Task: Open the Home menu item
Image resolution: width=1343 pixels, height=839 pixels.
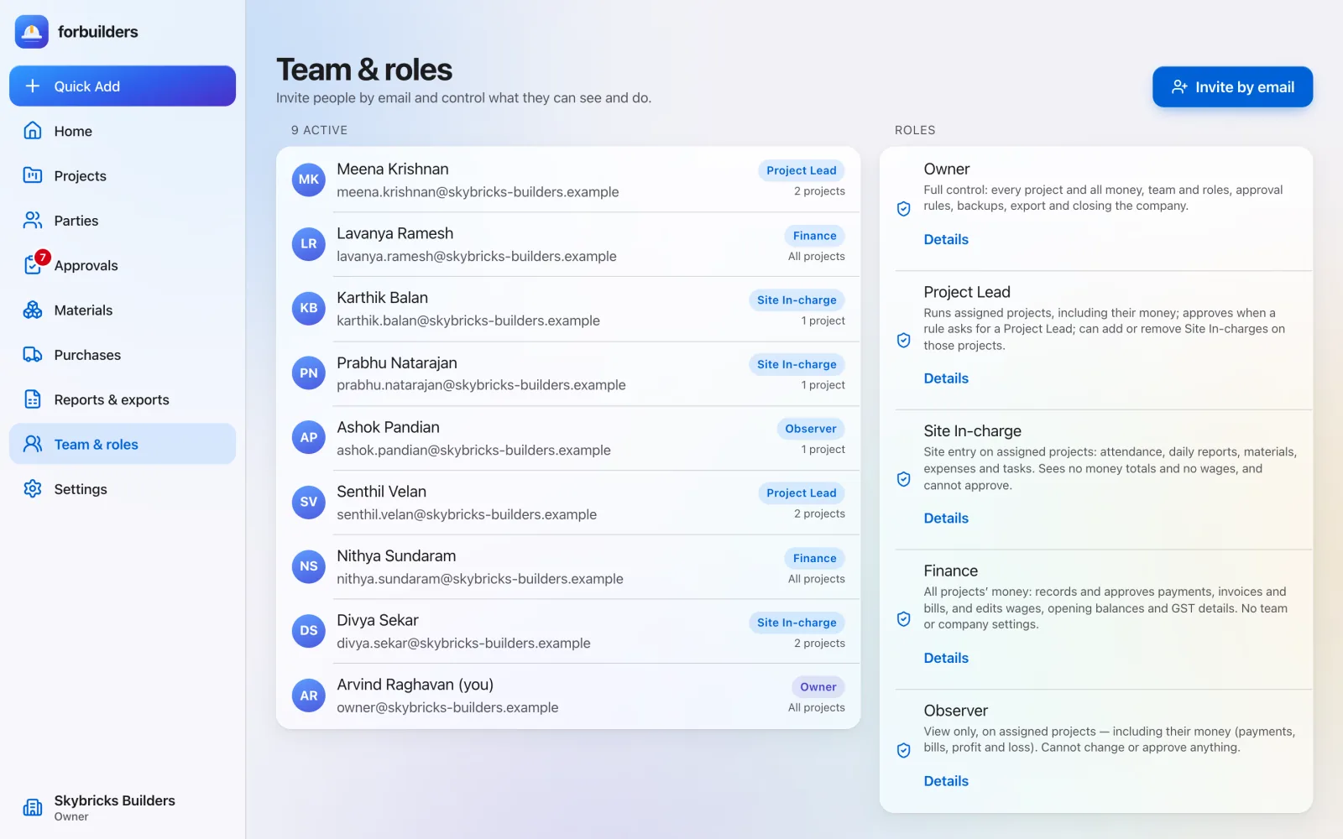Action: coord(123,131)
